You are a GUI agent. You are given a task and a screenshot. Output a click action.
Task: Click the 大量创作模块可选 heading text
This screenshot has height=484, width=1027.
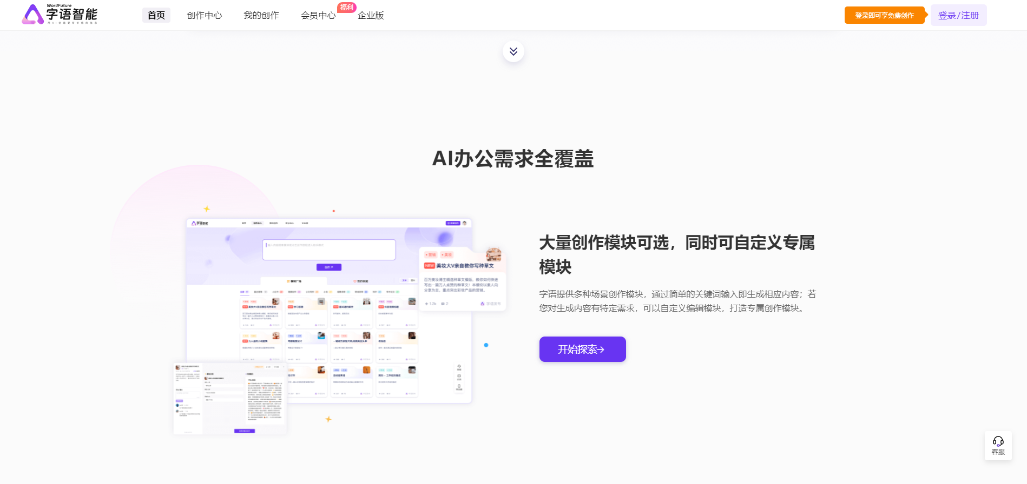click(x=677, y=254)
